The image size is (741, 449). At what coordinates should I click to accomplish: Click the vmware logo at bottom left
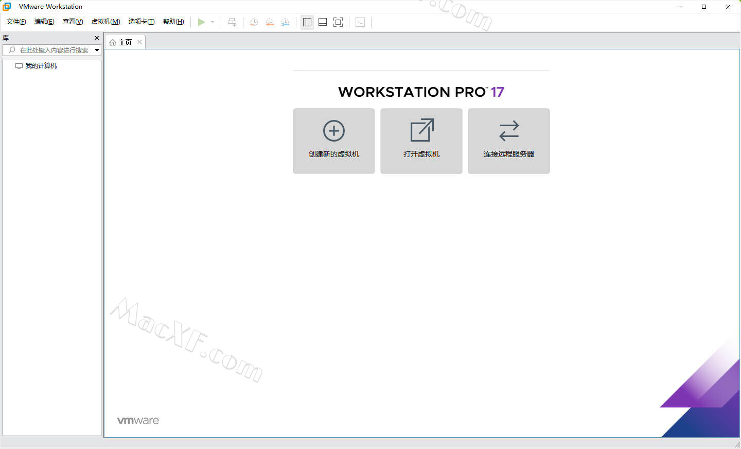(138, 421)
